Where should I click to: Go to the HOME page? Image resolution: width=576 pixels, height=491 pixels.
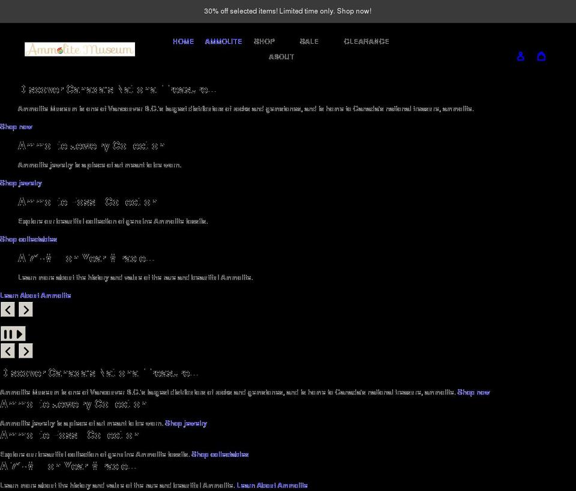coord(184,41)
